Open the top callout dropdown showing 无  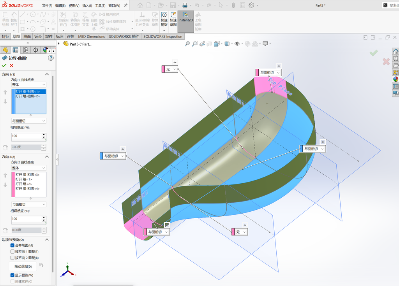(x=174, y=69)
